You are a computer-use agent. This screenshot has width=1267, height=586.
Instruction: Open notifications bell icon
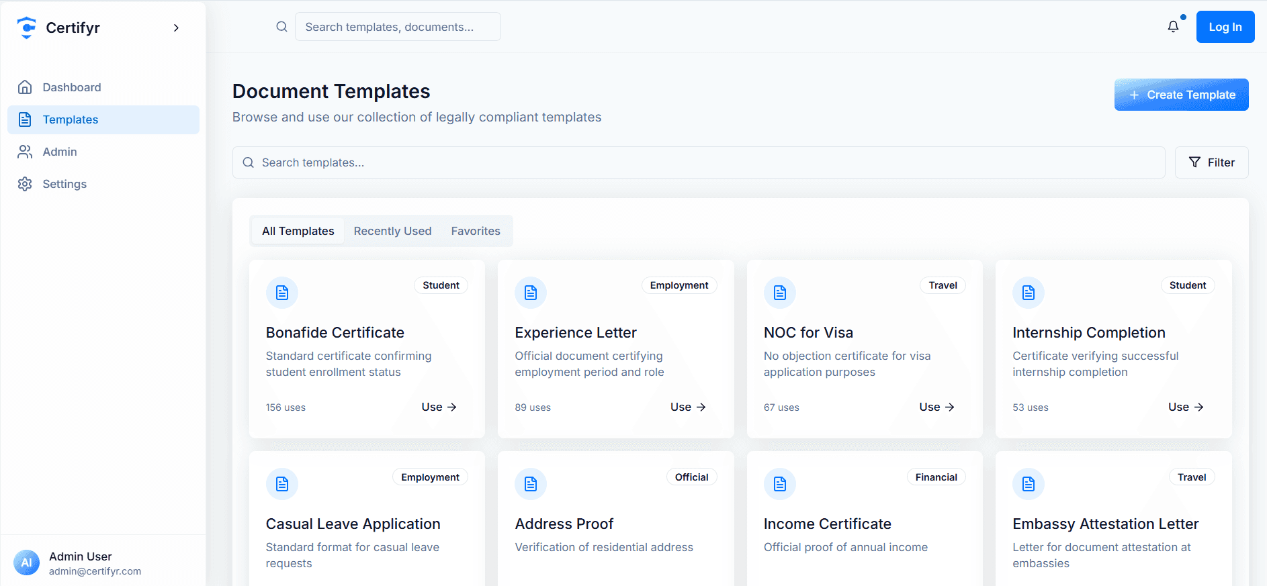pyautogui.click(x=1173, y=27)
